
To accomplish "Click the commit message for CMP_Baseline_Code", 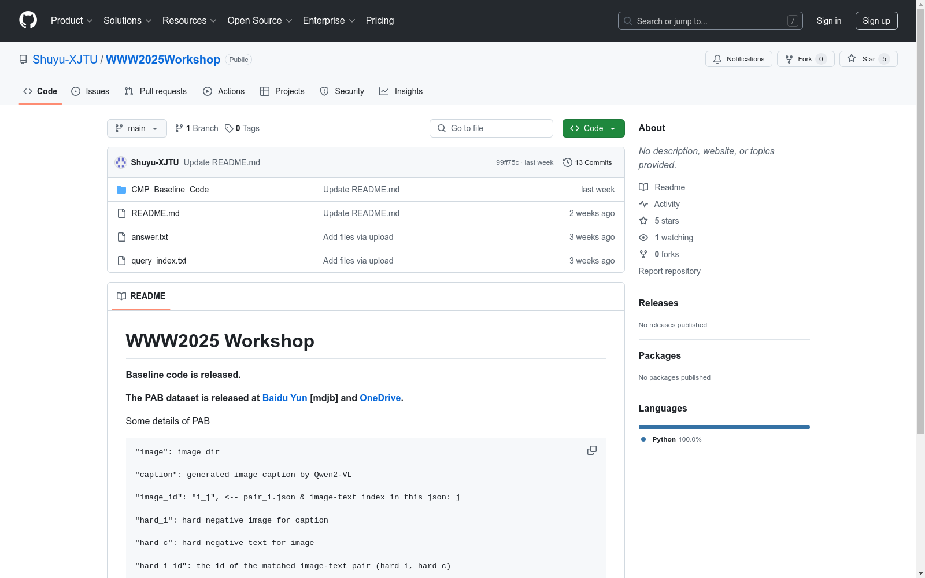I will click(361, 190).
